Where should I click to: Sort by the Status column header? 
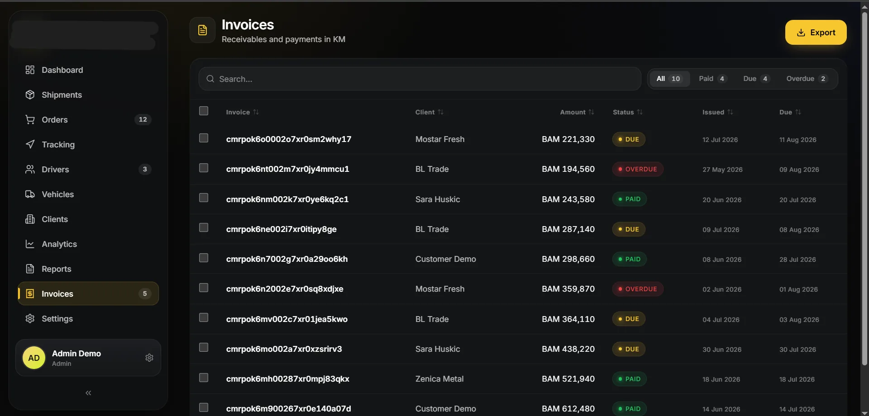[x=628, y=112]
